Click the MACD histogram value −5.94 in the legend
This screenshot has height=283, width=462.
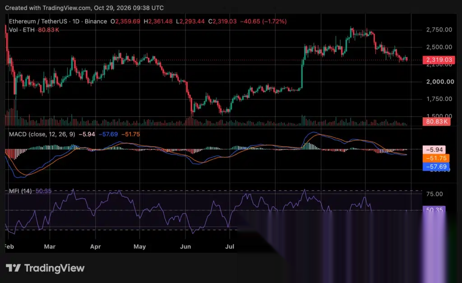(87, 134)
